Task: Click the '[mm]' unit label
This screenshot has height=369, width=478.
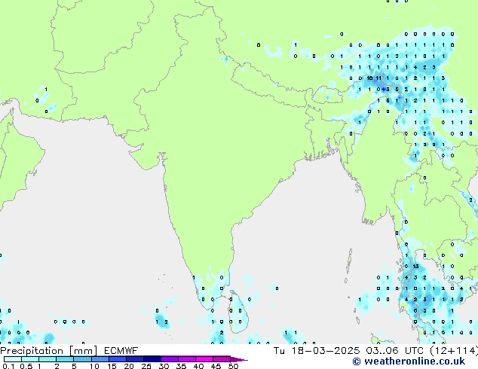Action: click(83, 351)
